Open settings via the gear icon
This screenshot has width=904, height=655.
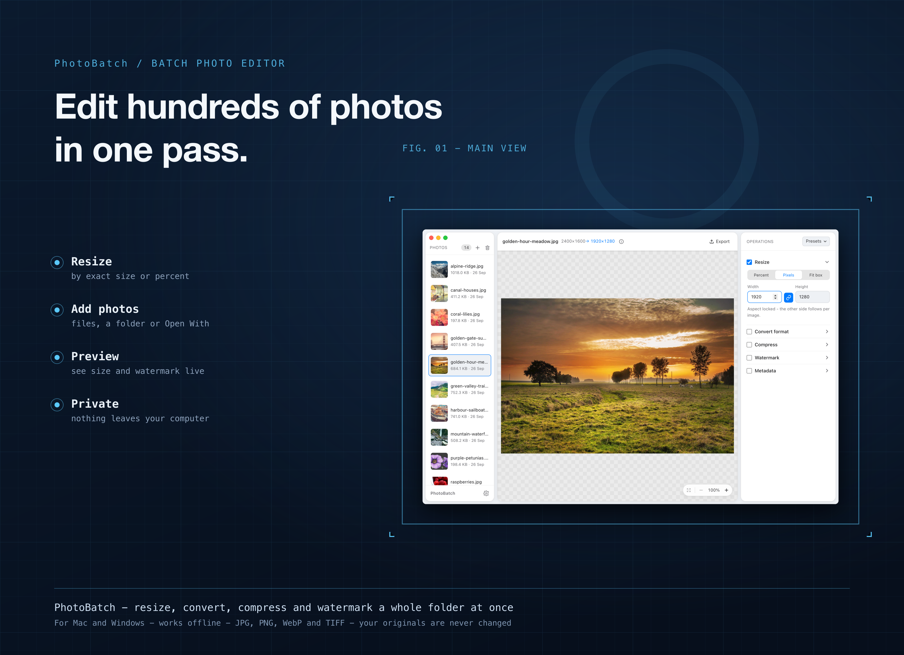(486, 493)
